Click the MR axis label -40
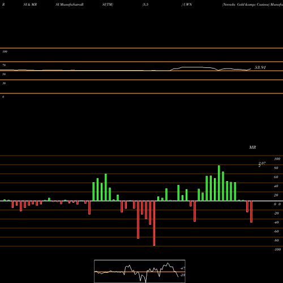This screenshot has width=283, height=283. 276,222
